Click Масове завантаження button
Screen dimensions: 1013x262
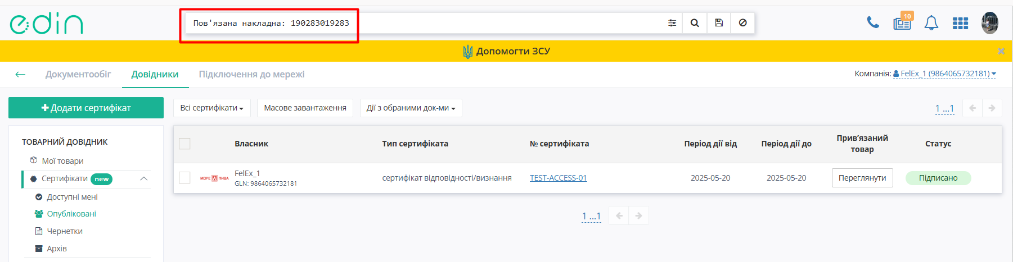(x=305, y=108)
